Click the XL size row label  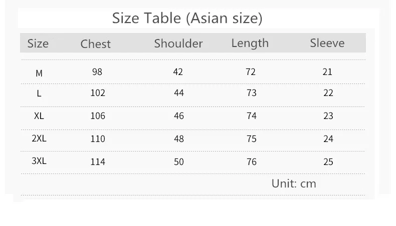(x=39, y=116)
